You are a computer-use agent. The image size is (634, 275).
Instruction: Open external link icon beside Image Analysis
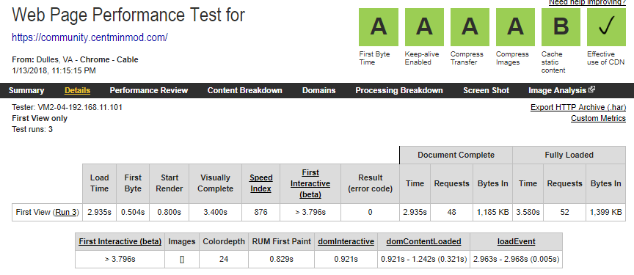(592, 89)
